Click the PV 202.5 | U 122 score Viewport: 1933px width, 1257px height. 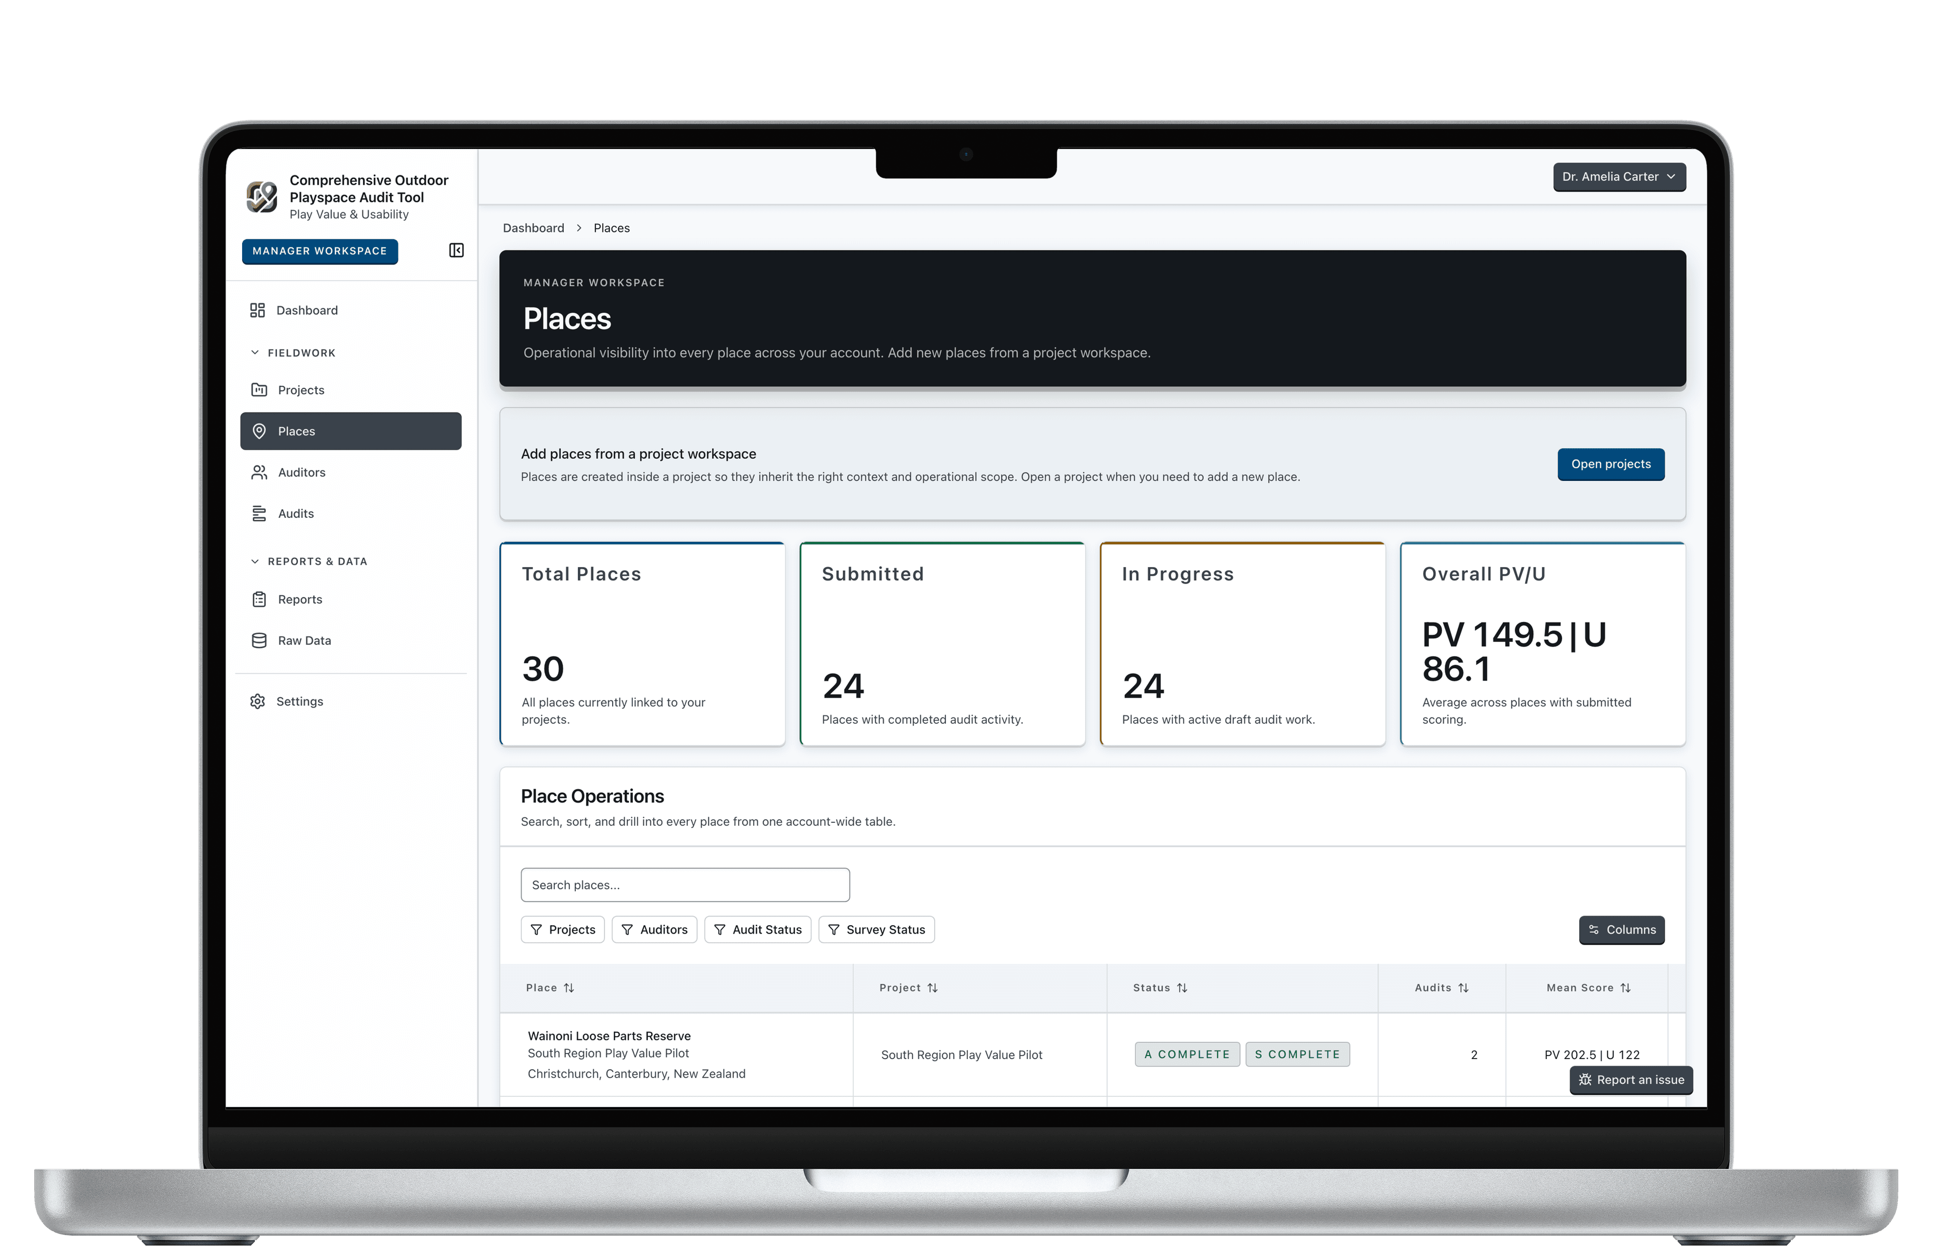pyautogui.click(x=1592, y=1055)
